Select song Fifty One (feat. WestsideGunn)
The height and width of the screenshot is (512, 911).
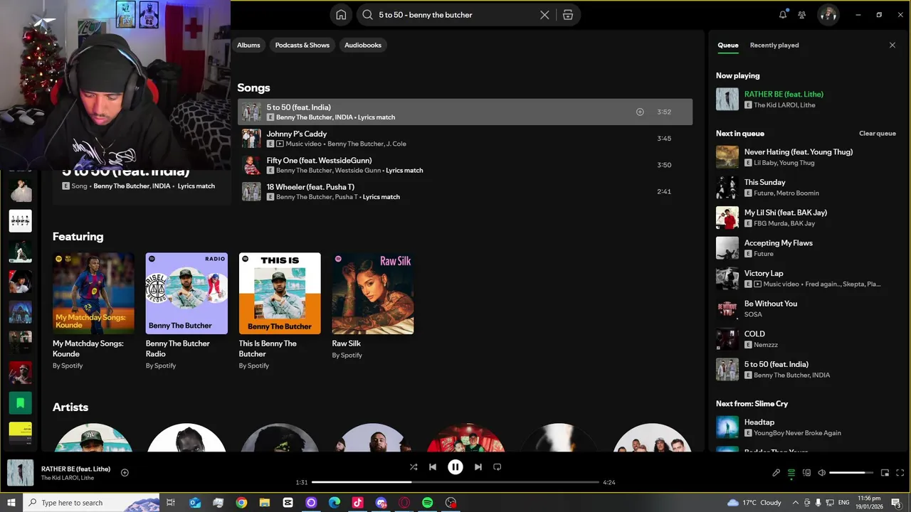(x=465, y=165)
